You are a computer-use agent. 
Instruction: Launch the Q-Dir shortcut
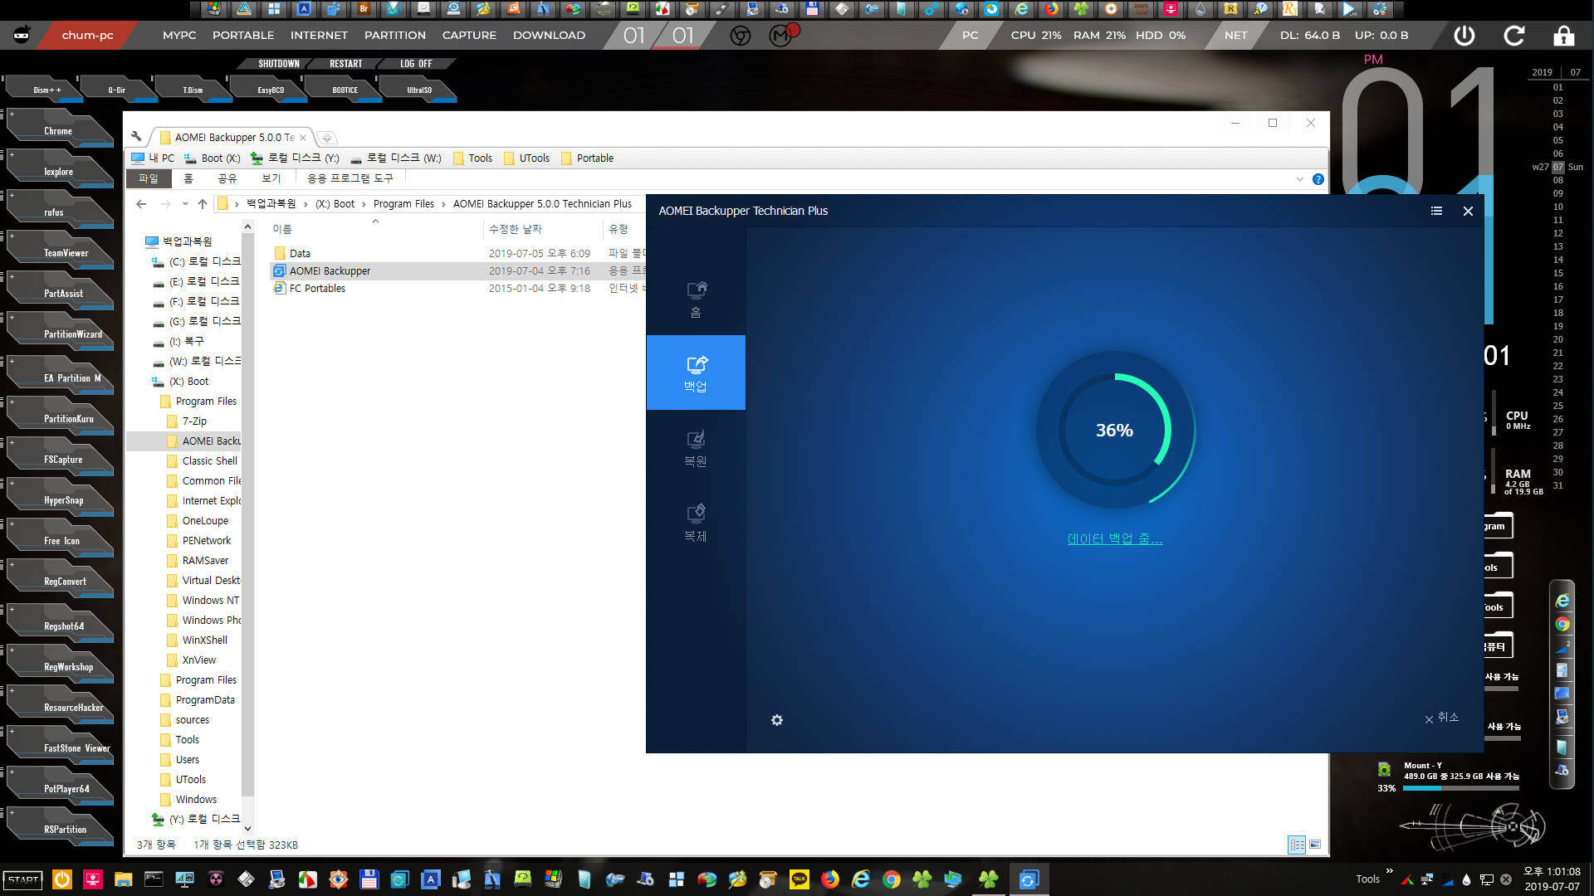click(117, 90)
